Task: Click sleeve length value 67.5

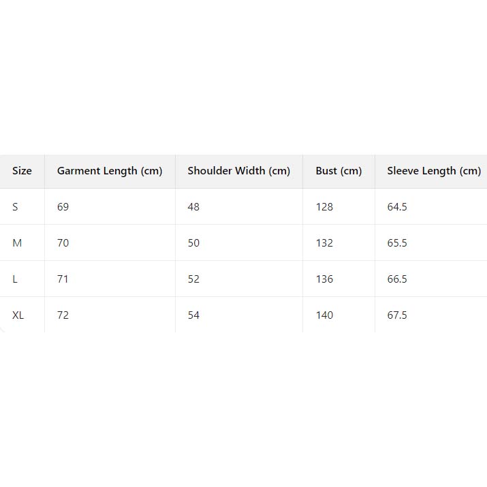Action: [397, 315]
